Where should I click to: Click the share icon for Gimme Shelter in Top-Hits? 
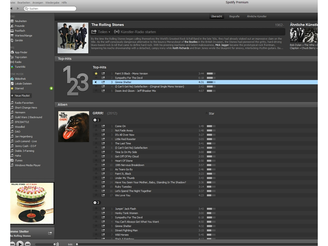[103, 82]
